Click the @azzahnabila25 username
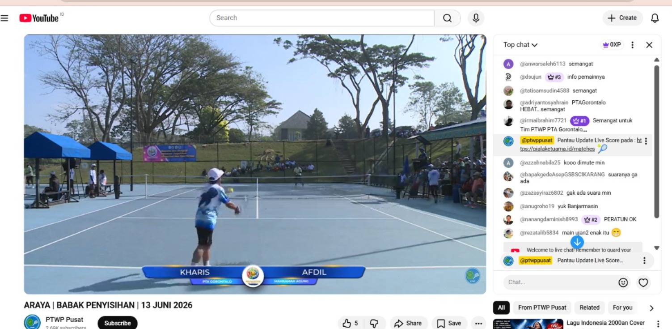 click(x=540, y=162)
